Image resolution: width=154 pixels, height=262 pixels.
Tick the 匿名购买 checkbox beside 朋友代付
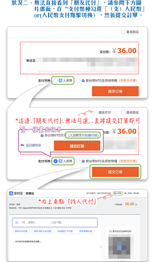(x=123, y=112)
